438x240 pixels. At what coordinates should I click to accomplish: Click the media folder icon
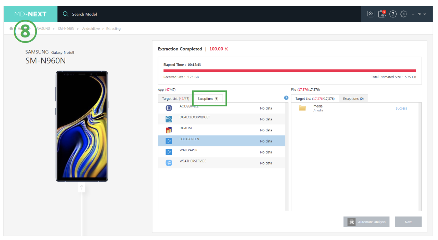click(302, 108)
